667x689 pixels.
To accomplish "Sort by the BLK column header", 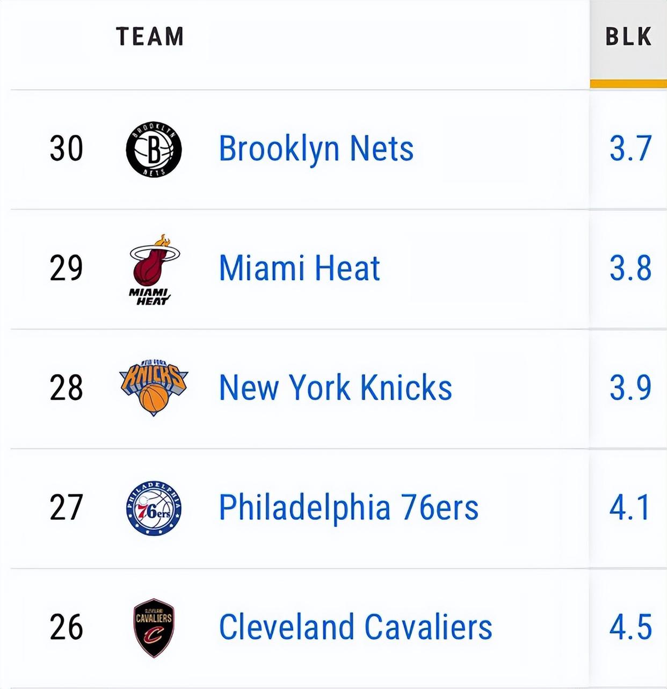I will pos(628,37).
